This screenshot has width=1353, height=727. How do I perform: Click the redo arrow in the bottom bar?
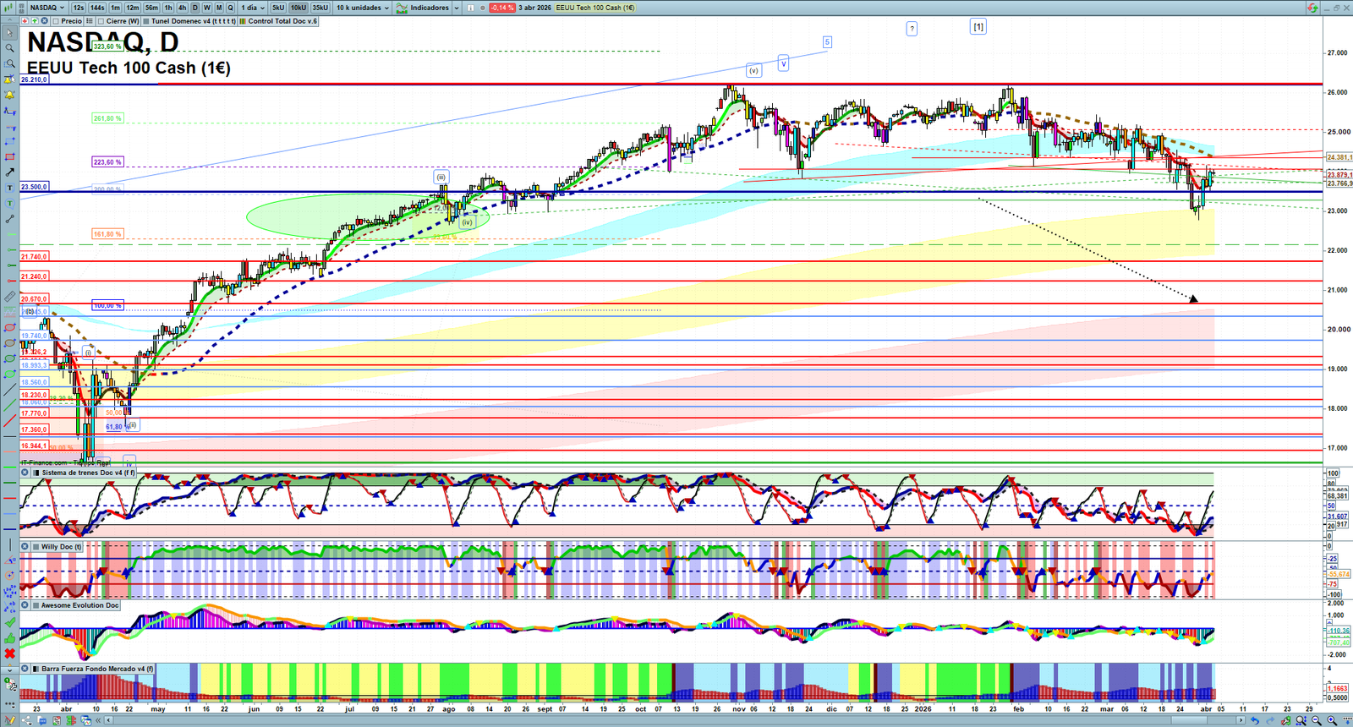(x=1270, y=720)
